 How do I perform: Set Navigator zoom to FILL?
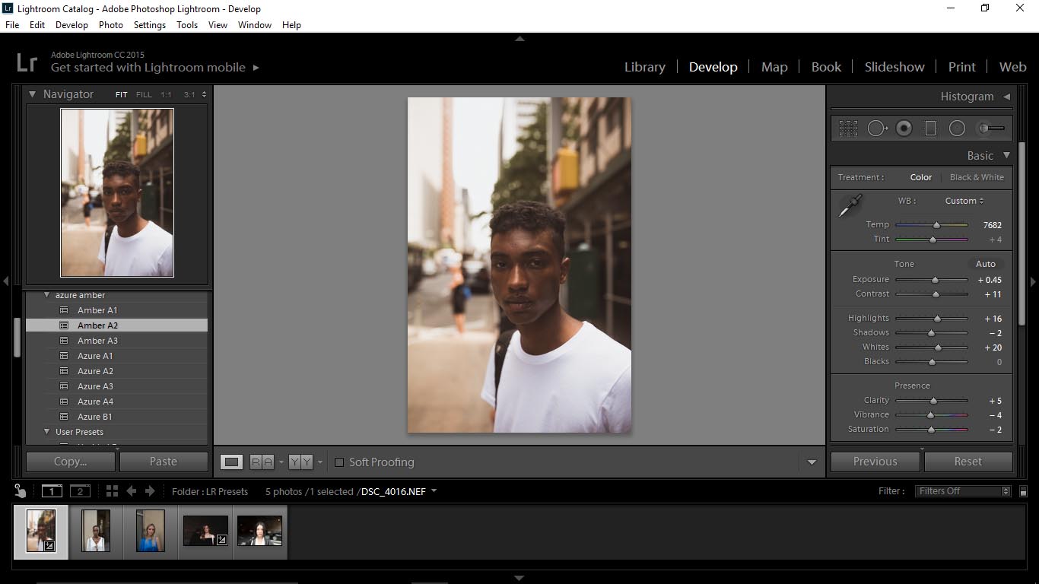(x=144, y=95)
